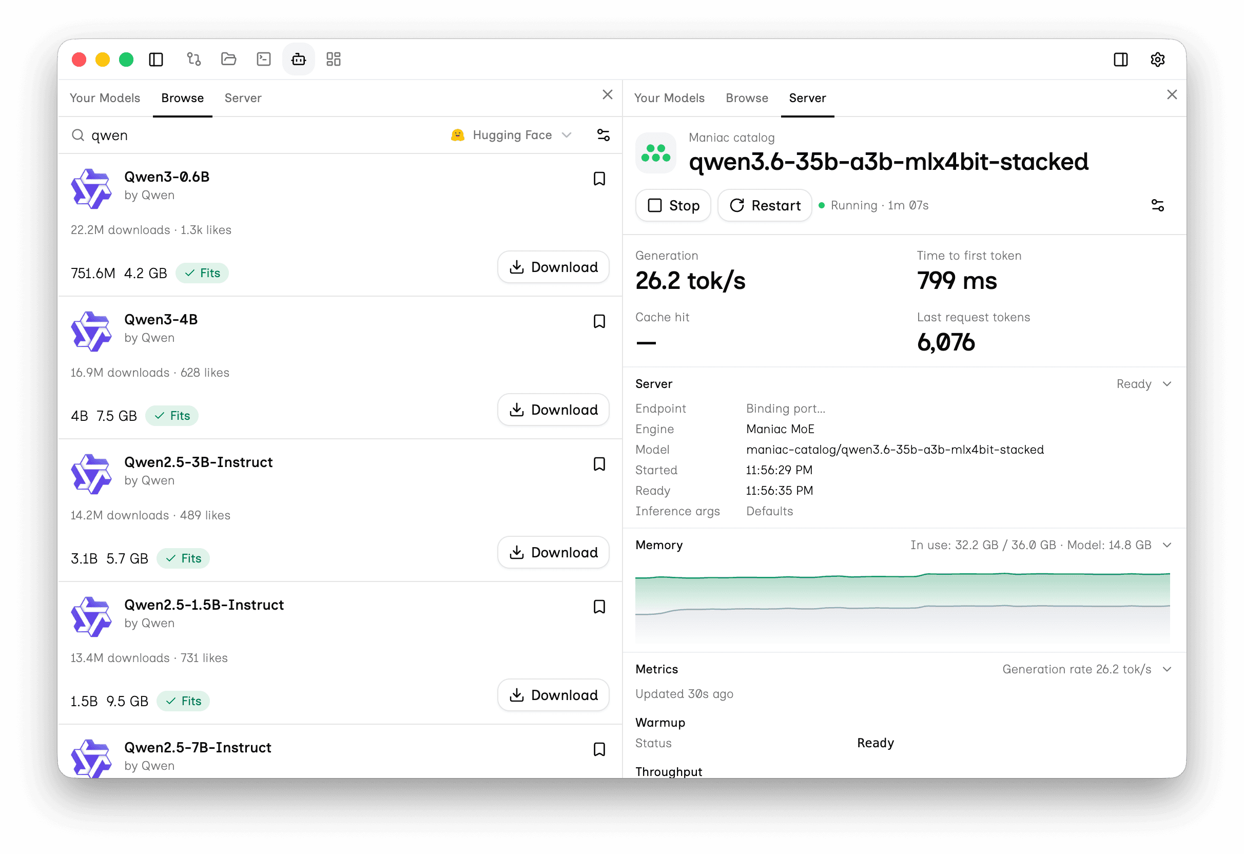Switch to Your Models tab in left pane
Screen dimensions: 1244x854
click(105, 98)
